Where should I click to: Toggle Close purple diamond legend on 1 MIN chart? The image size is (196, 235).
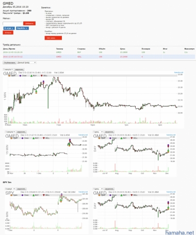tap(20, 76)
